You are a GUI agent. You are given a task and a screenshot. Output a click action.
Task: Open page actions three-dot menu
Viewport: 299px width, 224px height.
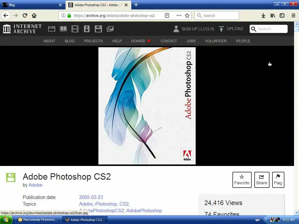click(x=179, y=15)
